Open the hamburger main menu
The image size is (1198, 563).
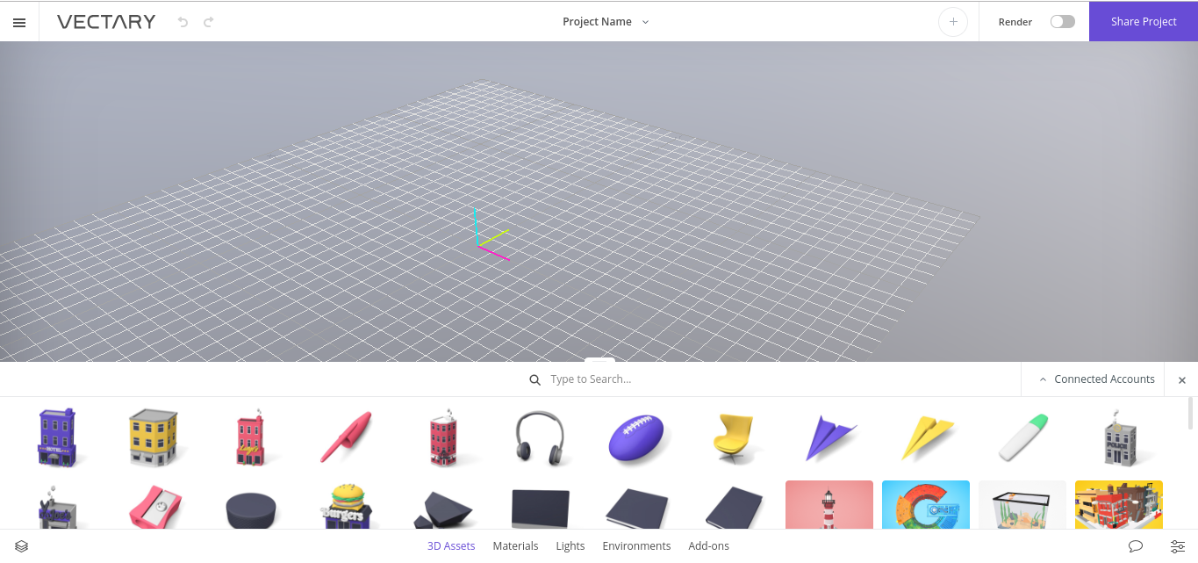(x=19, y=22)
